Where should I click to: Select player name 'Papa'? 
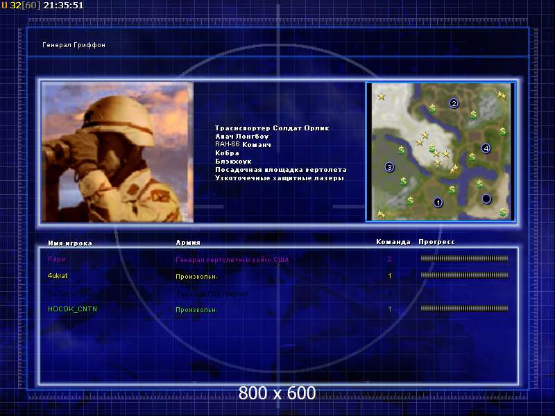click(56, 259)
